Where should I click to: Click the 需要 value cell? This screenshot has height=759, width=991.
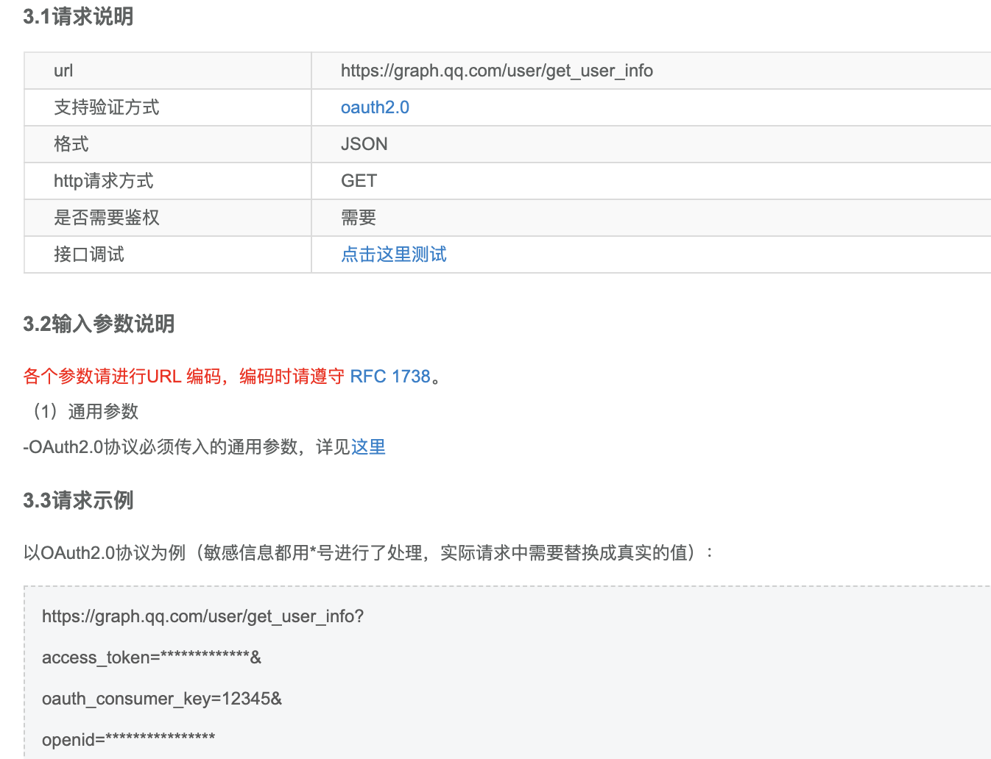651,218
